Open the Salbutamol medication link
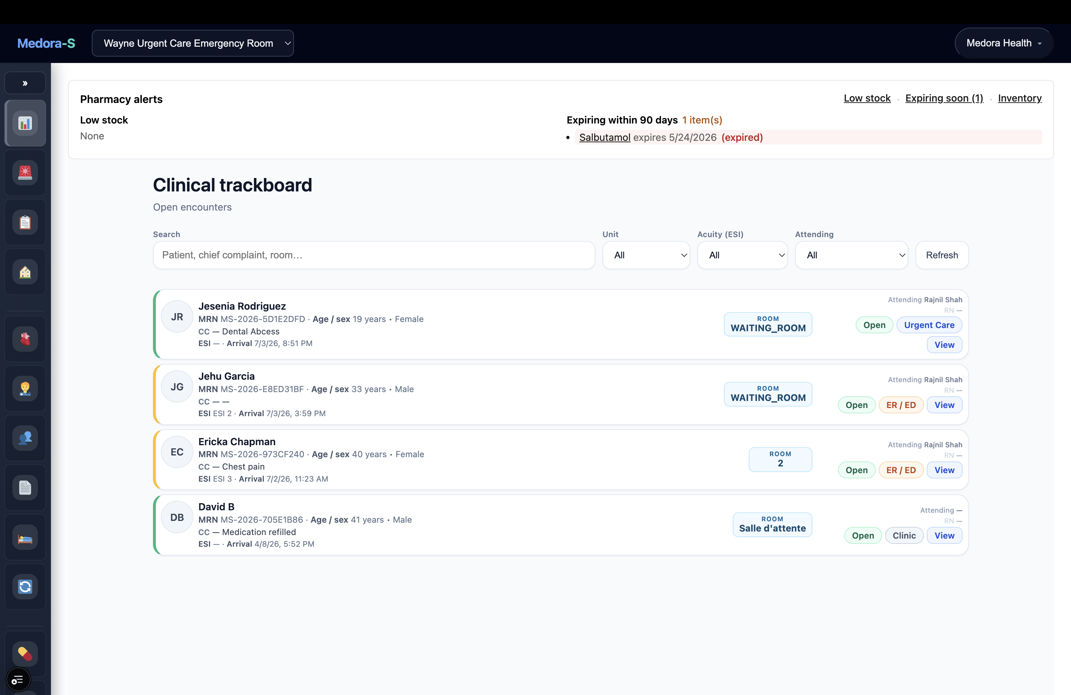Image resolution: width=1071 pixels, height=695 pixels. click(604, 137)
